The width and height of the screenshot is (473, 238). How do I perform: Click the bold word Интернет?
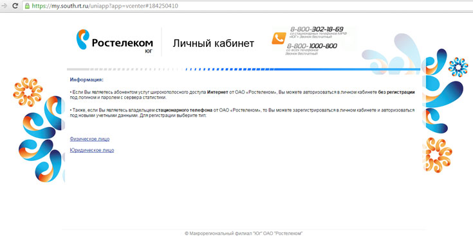(x=218, y=92)
